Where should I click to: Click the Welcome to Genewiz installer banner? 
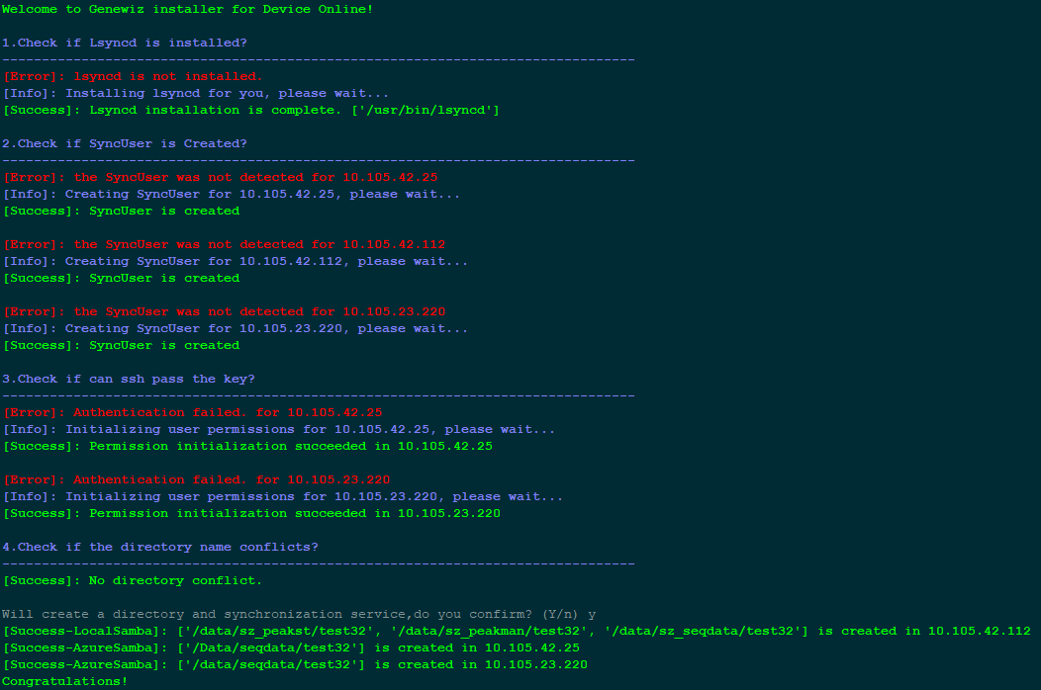click(188, 9)
